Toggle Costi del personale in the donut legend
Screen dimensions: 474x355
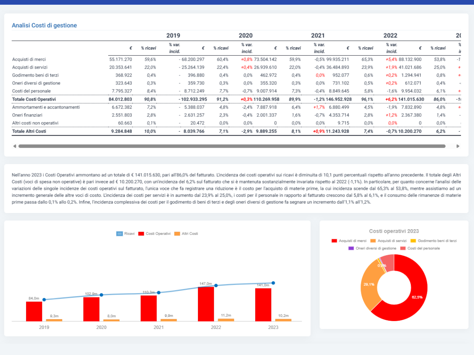point(419,248)
